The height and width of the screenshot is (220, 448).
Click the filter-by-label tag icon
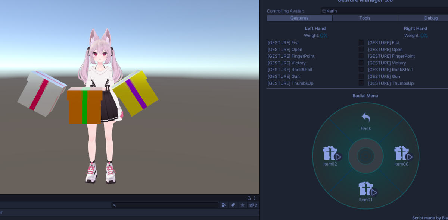coord(233,205)
